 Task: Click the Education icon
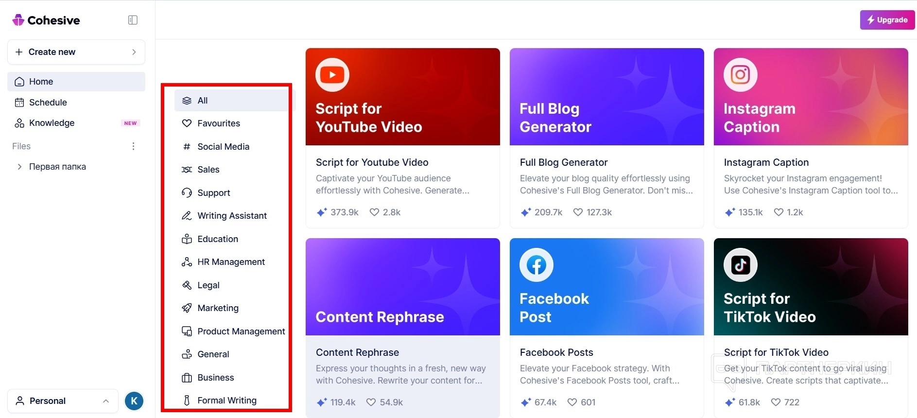[187, 239]
